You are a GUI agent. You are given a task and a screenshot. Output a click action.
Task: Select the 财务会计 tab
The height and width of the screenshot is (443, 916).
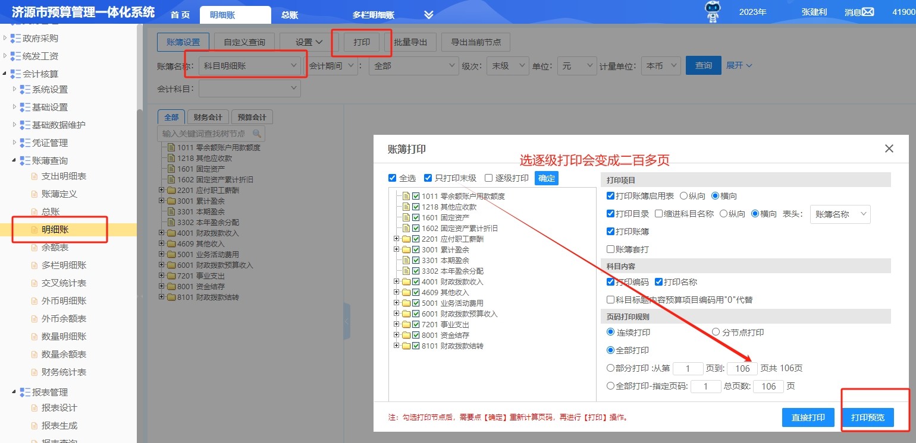(208, 117)
